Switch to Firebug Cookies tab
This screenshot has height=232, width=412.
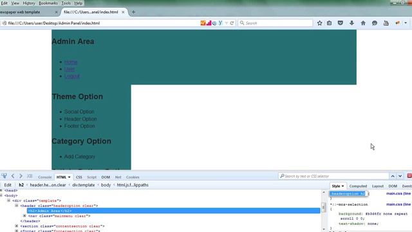pos(133,177)
